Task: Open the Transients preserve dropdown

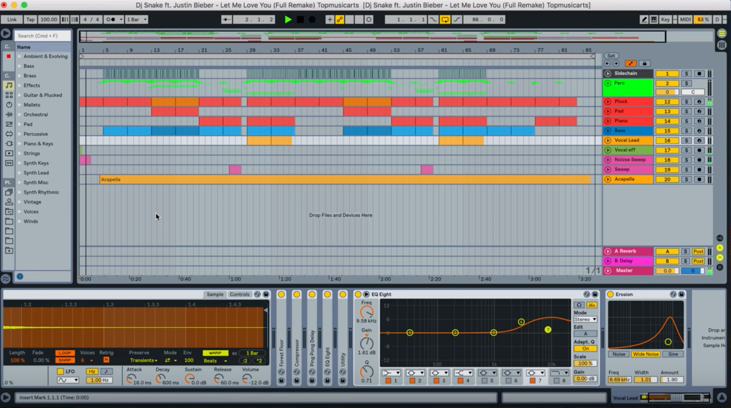Action: tap(143, 361)
